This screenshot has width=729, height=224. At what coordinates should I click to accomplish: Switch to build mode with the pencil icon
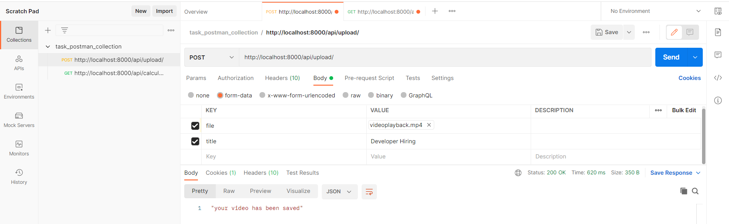pyautogui.click(x=674, y=32)
